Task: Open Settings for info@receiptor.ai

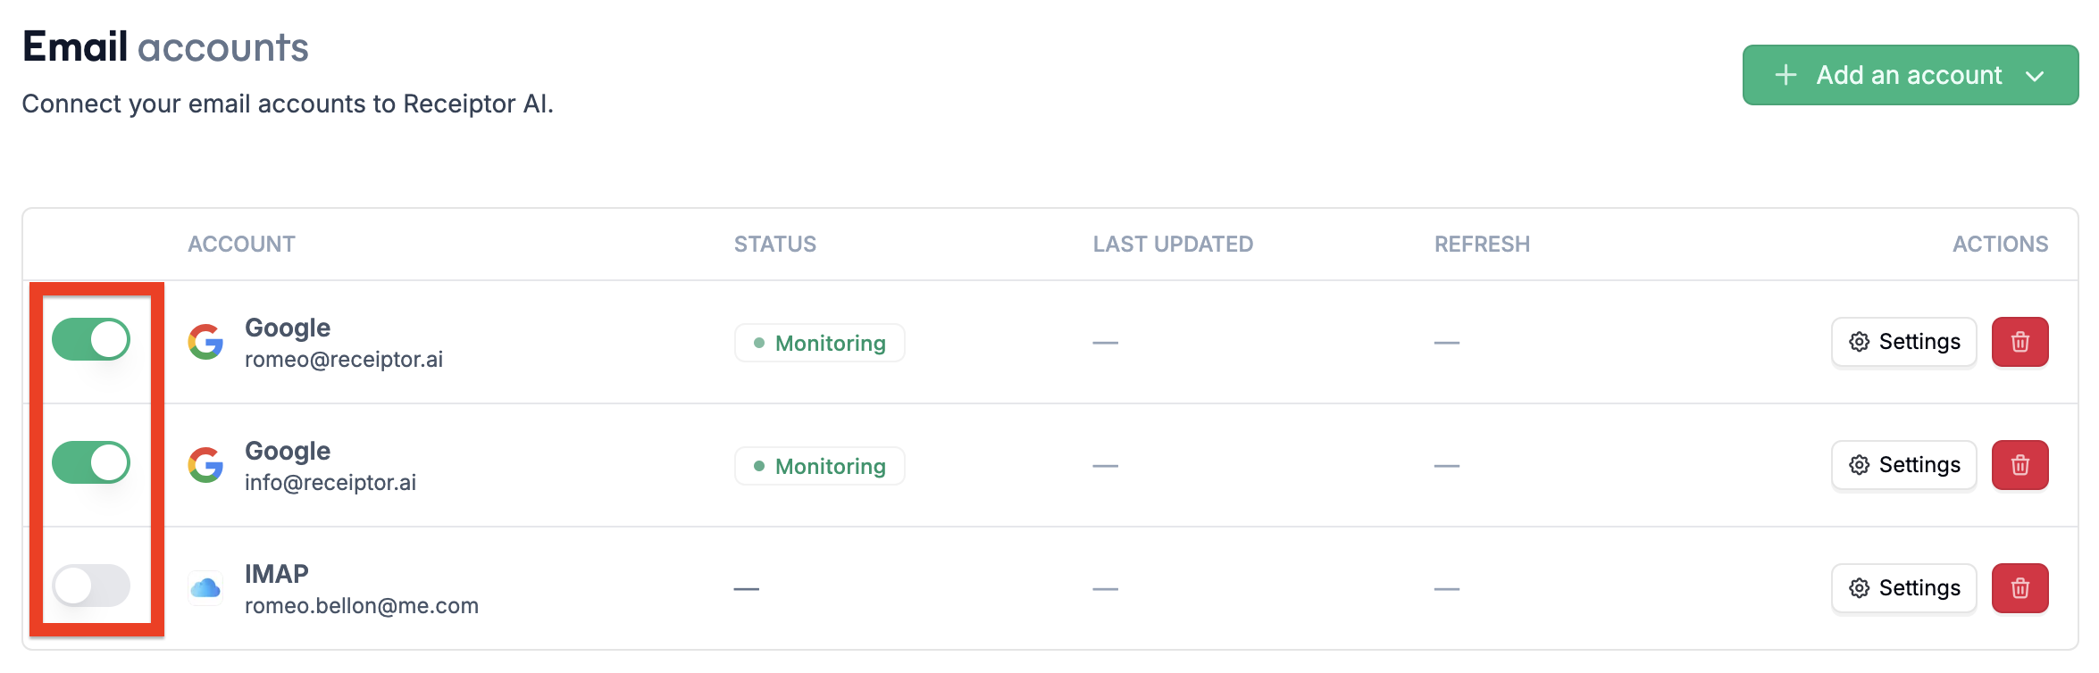Action: click(1903, 465)
